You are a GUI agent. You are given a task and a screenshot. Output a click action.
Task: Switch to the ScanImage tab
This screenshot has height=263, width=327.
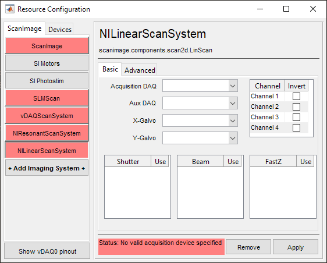pos(24,29)
